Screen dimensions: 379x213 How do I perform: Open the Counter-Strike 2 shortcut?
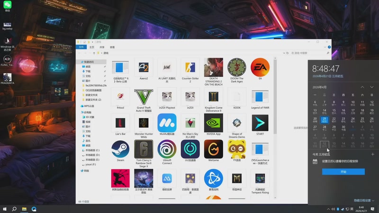(x=190, y=71)
